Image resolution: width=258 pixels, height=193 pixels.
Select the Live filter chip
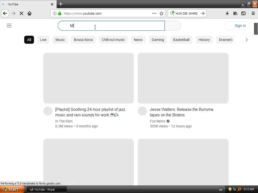click(43, 40)
